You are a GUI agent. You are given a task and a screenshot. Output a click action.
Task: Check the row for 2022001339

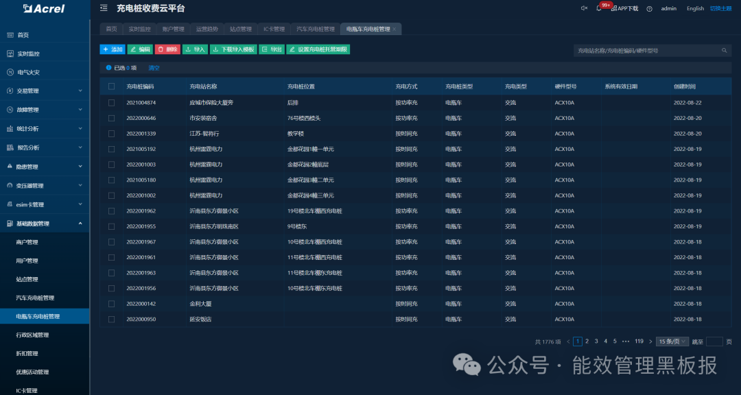(x=112, y=134)
